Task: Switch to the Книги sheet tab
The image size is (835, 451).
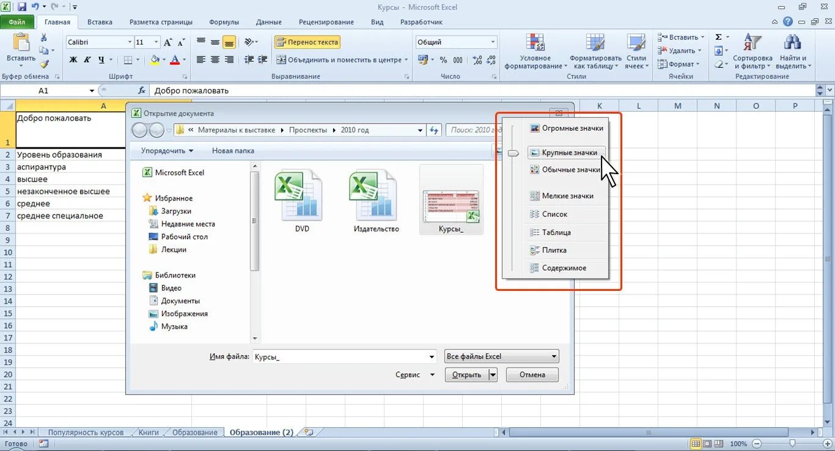Action: pyautogui.click(x=149, y=432)
